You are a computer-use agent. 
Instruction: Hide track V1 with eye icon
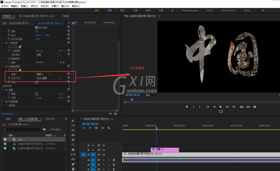tap(104, 155)
